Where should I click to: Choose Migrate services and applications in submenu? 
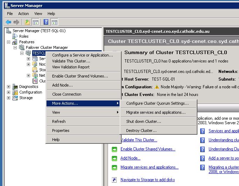(x=159, y=112)
